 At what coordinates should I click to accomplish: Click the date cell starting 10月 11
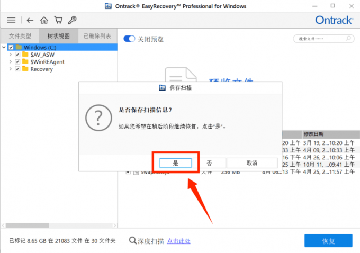point(329,165)
